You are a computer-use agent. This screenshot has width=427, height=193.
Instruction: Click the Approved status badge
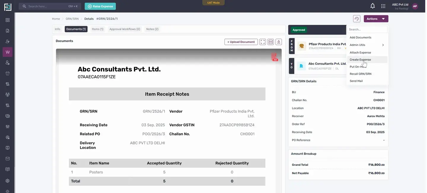click(x=299, y=30)
